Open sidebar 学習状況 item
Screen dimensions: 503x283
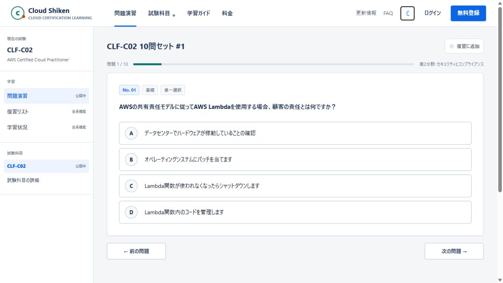[x=47, y=127]
